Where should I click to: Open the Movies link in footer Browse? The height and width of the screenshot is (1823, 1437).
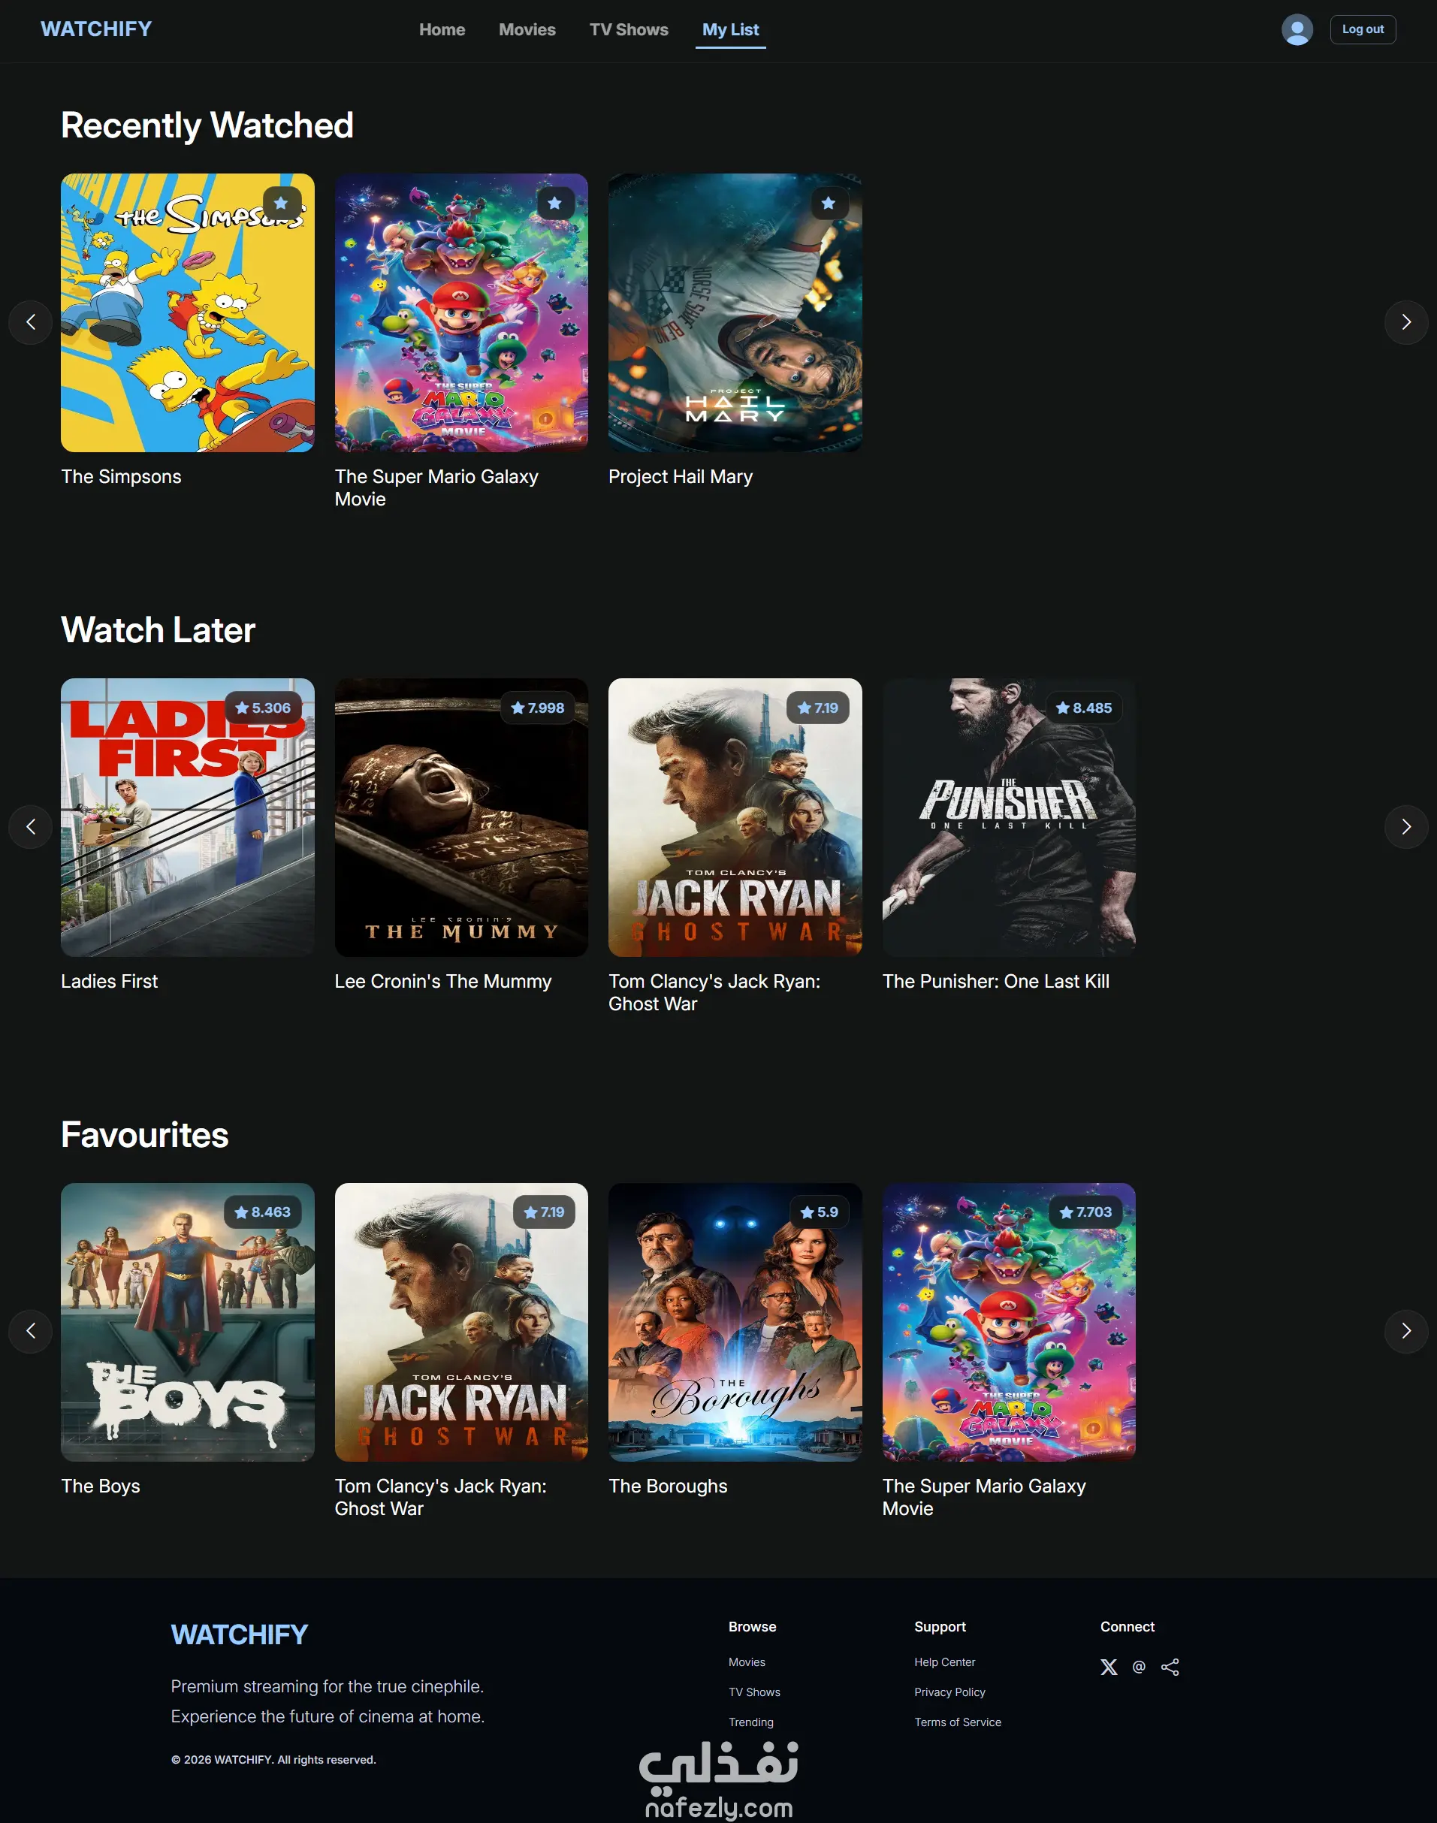747,1662
